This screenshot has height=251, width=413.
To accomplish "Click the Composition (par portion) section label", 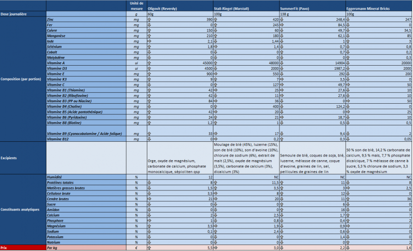I will click(x=23, y=79).
